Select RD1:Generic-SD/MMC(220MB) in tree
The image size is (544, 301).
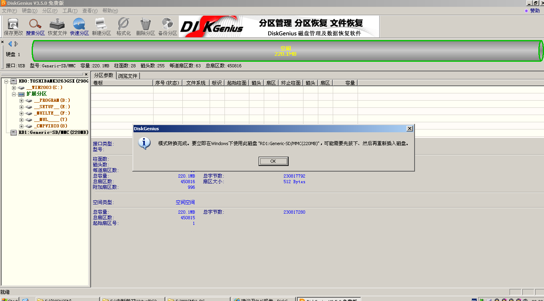pyautogui.click(x=53, y=132)
